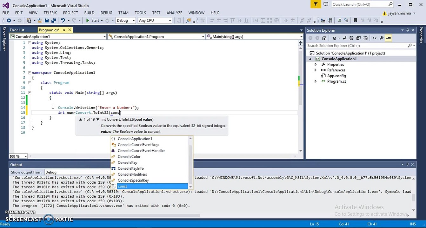426x228 pixels.
Task: Click Sync with Active Document icon in Solution Explorer
Action: [344, 38]
